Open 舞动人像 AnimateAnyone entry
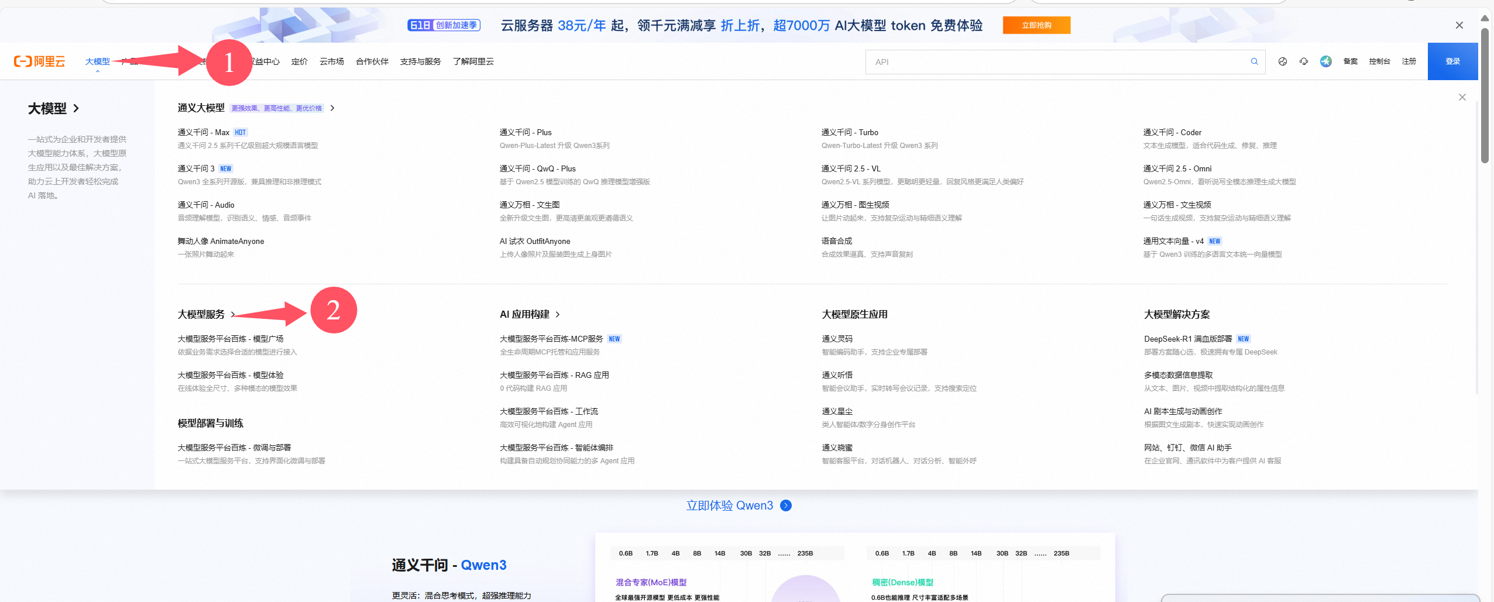This screenshot has width=1494, height=602. point(221,242)
